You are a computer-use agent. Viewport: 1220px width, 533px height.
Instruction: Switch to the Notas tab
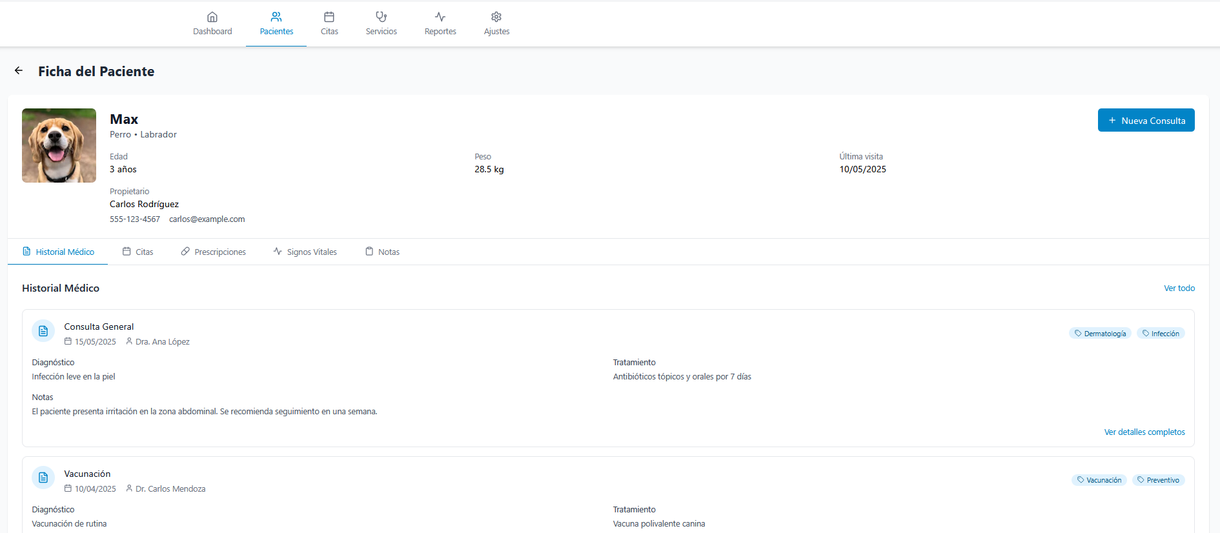[382, 252]
